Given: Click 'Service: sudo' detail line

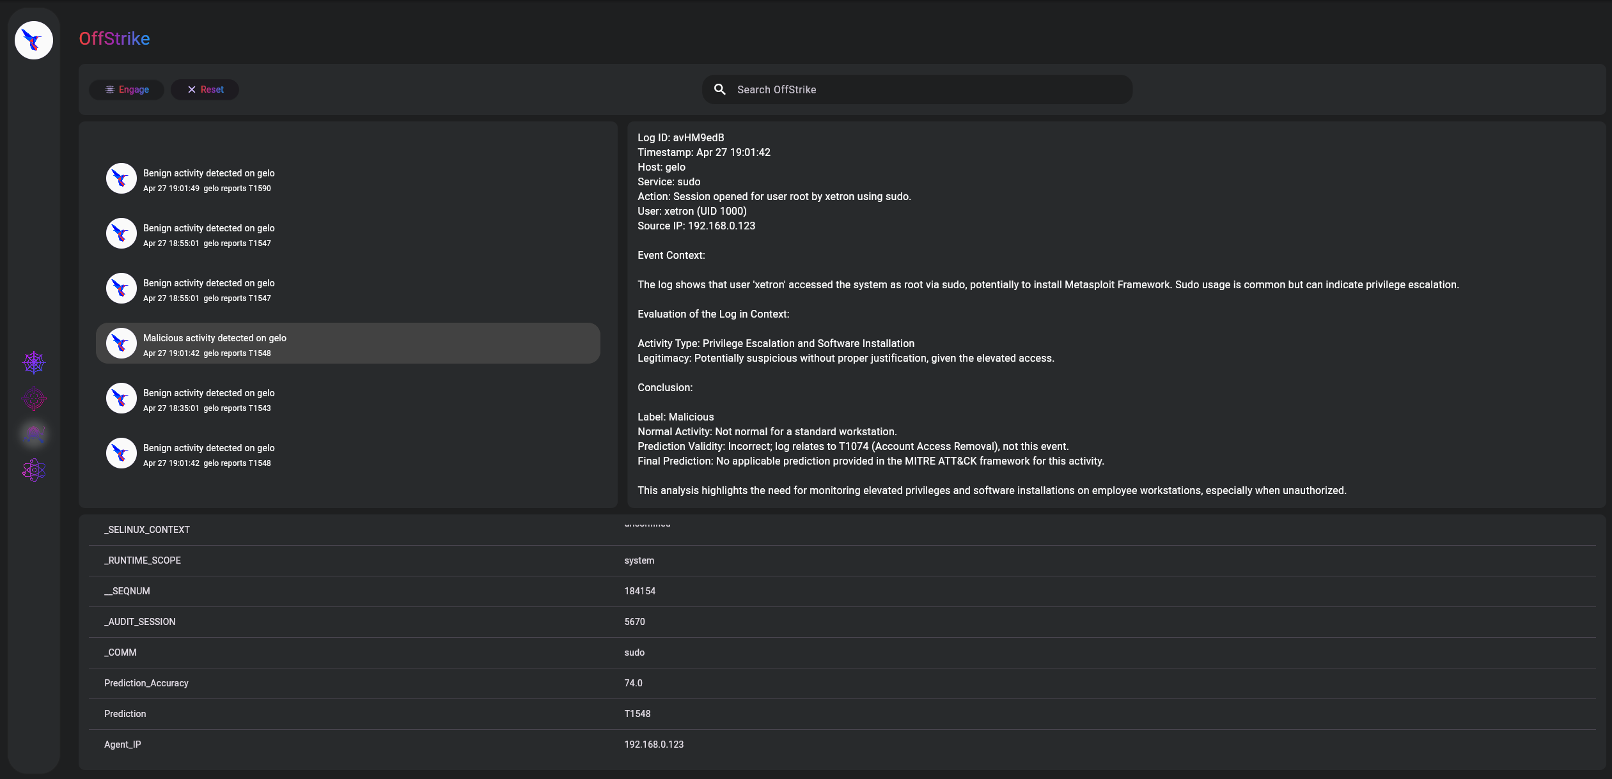Looking at the screenshot, I should [669, 181].
